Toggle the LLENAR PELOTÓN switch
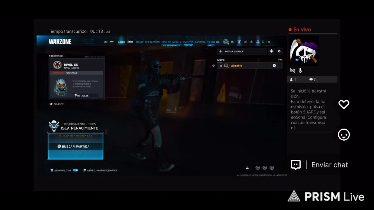The width and height of the screenshot is (374, 210). (75, 170)
